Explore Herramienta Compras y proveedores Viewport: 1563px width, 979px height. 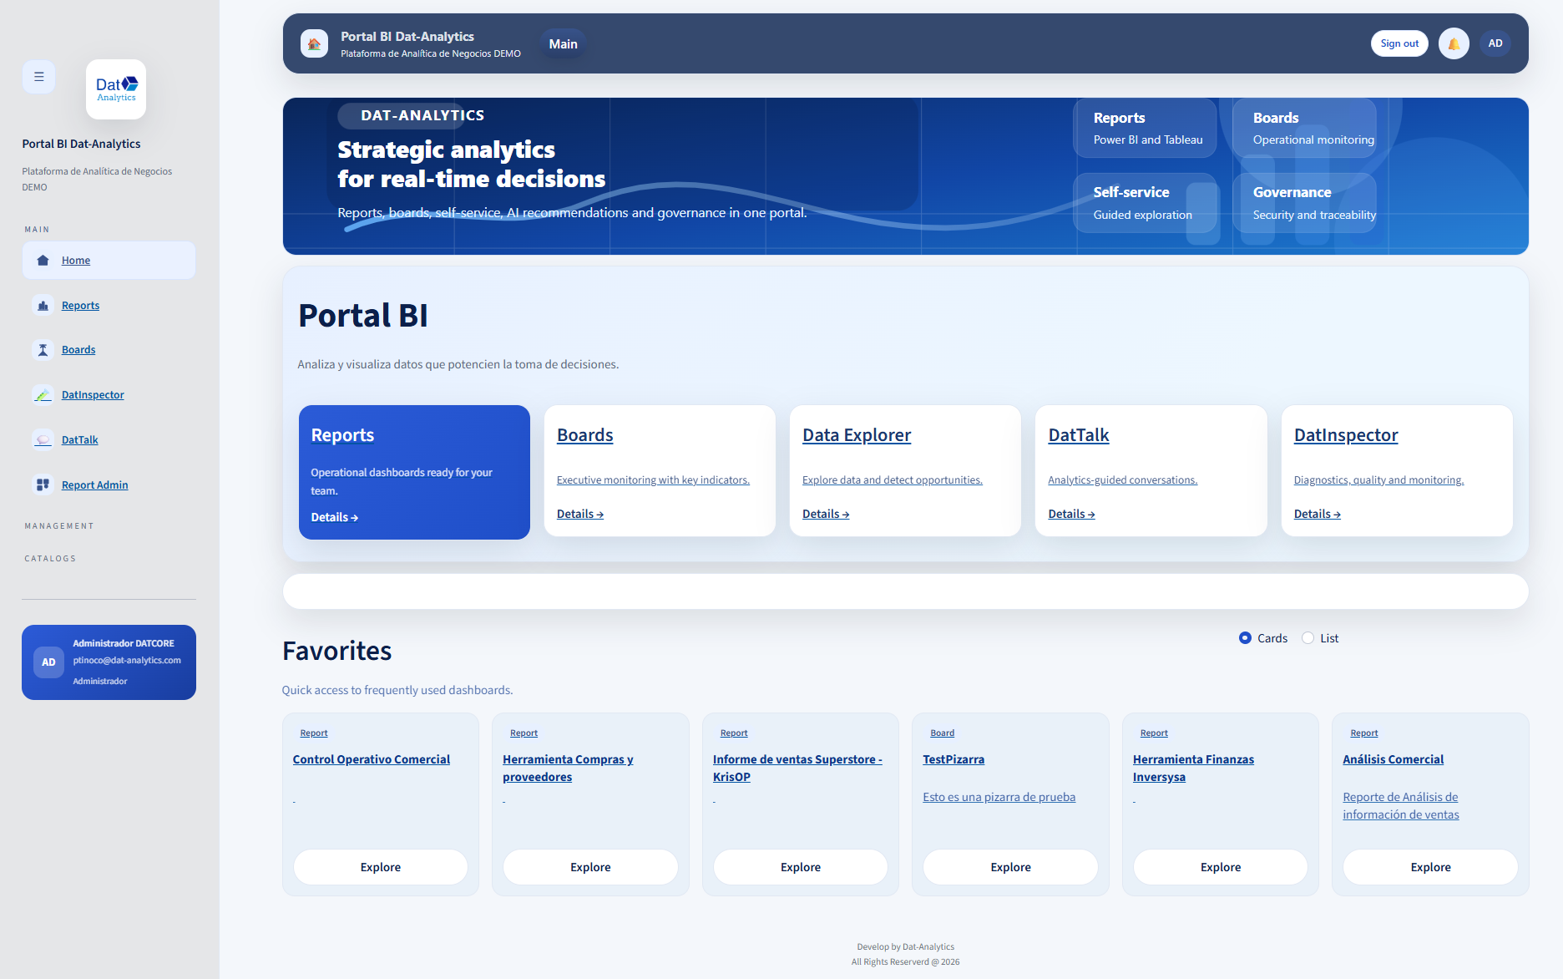pos(590,868)
